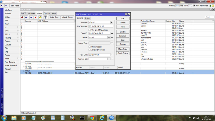Click OK in DHCP Lease dialog

coord(123,19)
